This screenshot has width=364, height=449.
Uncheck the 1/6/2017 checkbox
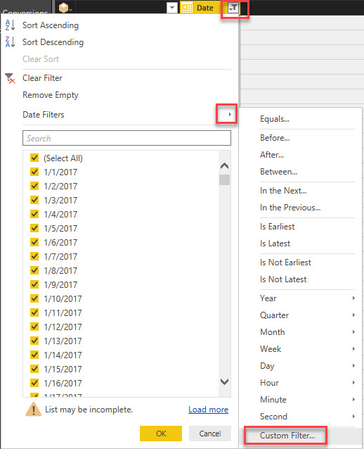pos(34,242)
